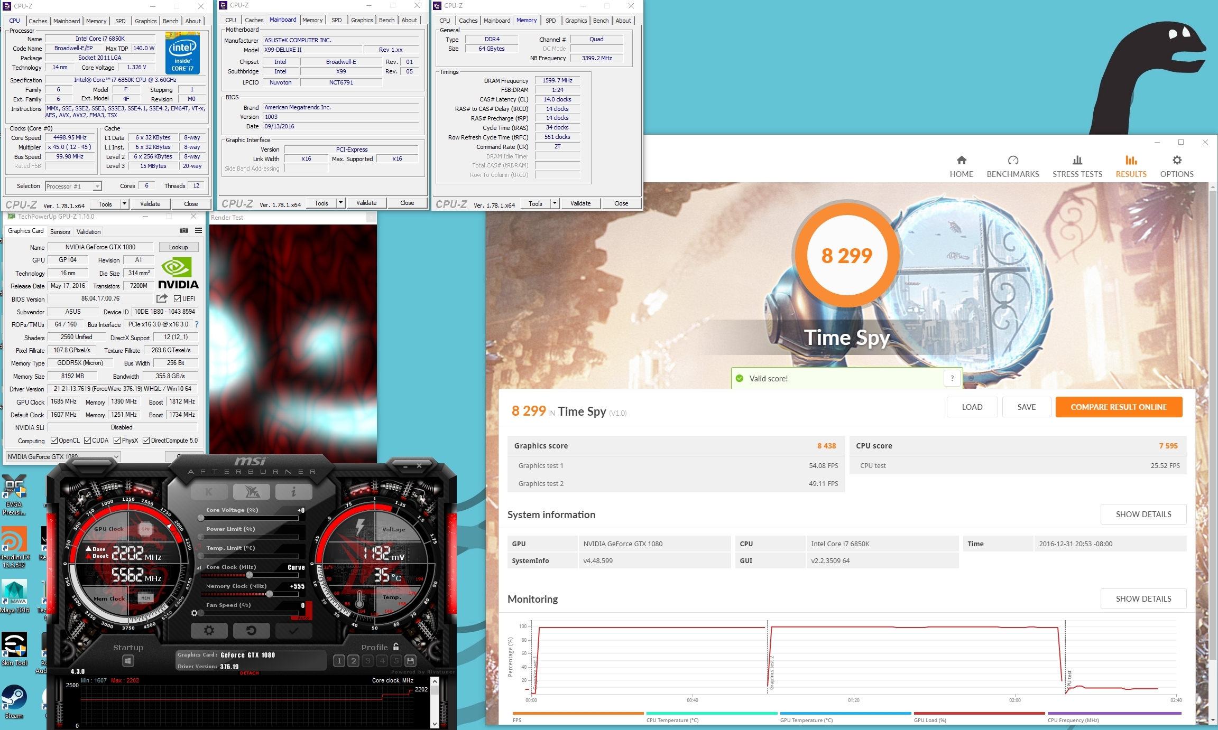The width and height of the screenshot is (1218, 730).
Task: Open Skin Tool desktop shortcut
Action: [x=14, y=649]
